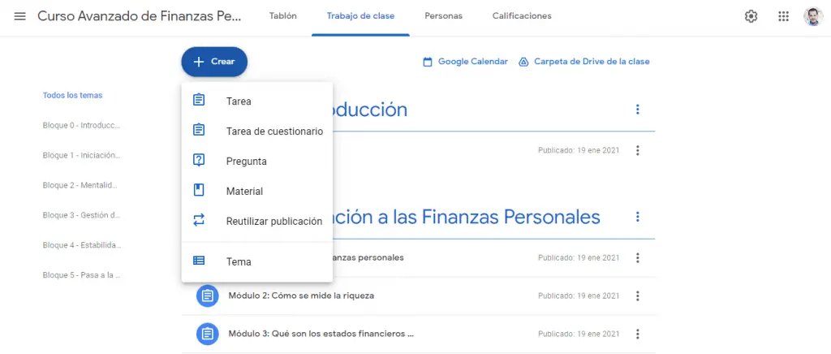
Task: Open Módulo 2: Cómo se mide la riqueza
Action: pyautogui.click(x=301, y=296)
